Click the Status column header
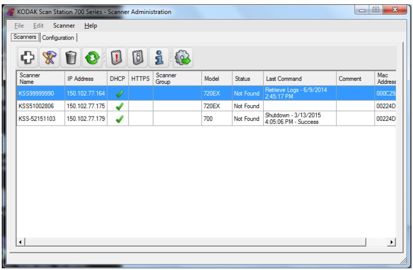The height and width of the screenshot is (270, 413). (x=247, y=78)
